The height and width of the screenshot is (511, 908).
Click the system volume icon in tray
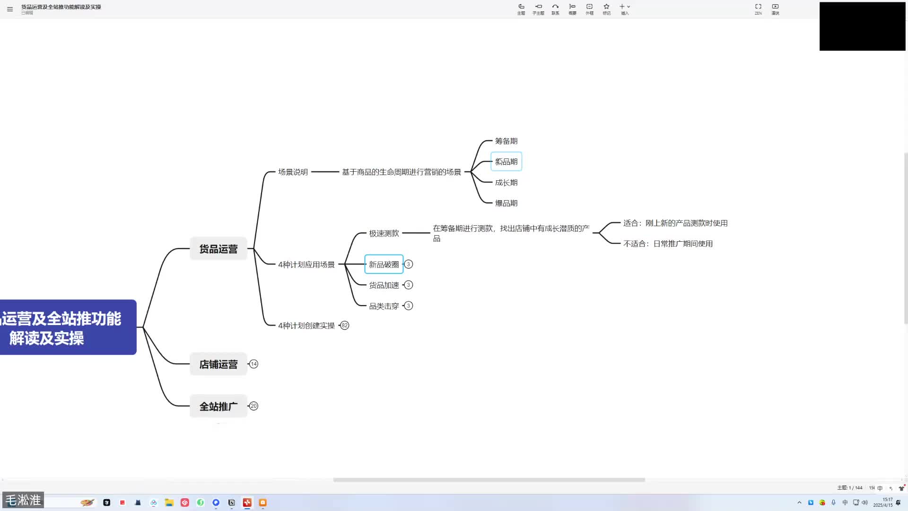(864, 502)
